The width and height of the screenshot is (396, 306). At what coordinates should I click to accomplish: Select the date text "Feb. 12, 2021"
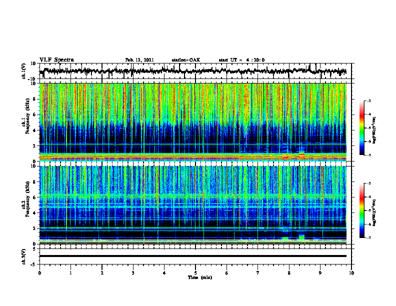point(139,60)
